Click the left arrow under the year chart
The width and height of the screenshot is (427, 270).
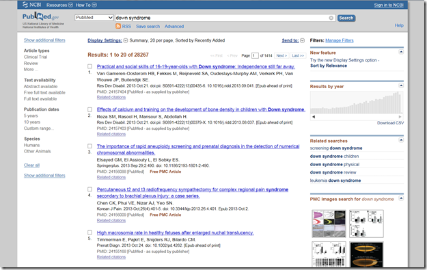(x=314, y=117)
